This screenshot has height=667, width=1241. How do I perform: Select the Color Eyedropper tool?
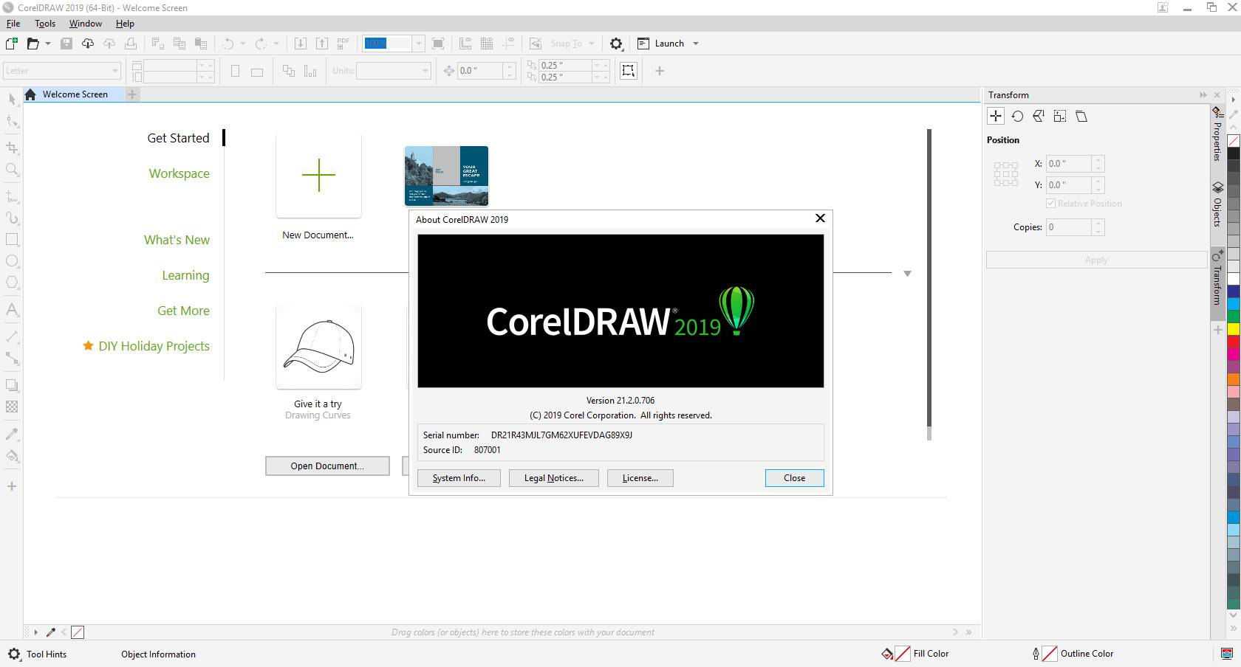[x=12, y=434]
